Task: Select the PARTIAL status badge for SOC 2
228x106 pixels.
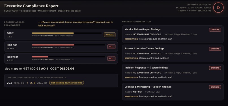Action: click(x=109, y=35)
